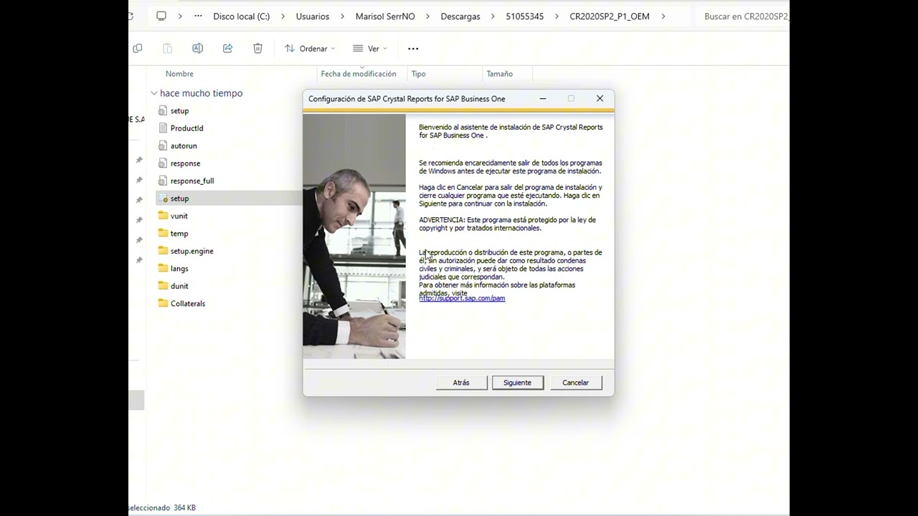Go to 51055345 breadcrumb

click(x=524, y=16)
